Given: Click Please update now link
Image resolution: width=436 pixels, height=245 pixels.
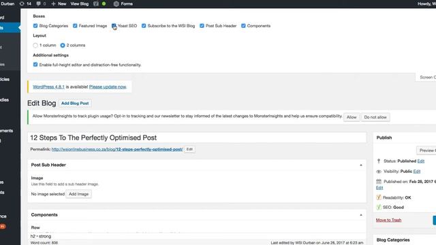Looking at the screenshot, I should (x=108, y=87).
